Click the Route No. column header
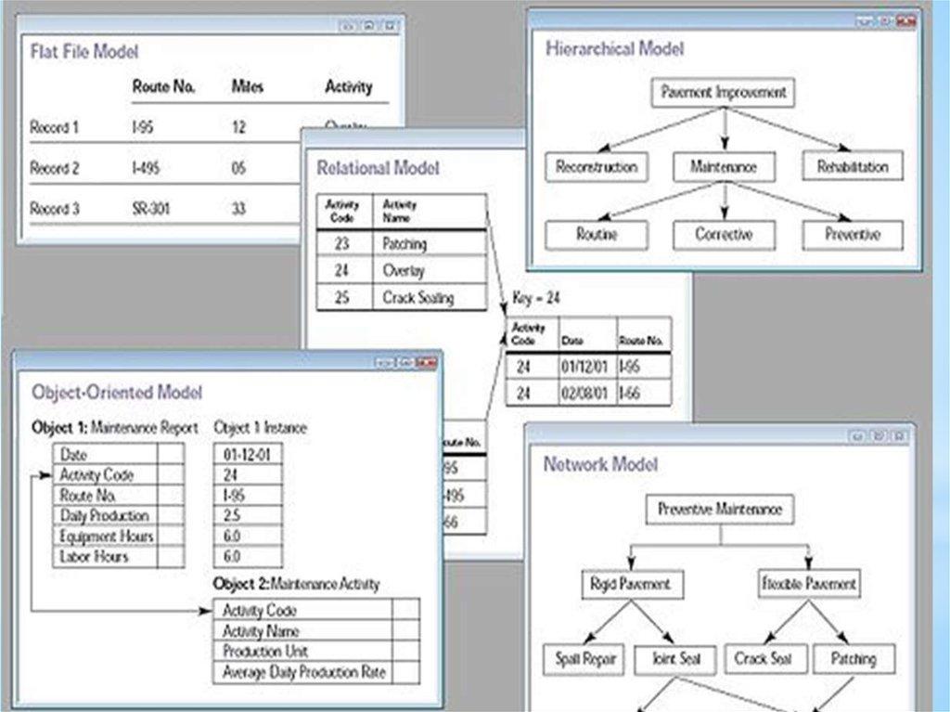The image size is (950, 712). coord(163,87)
